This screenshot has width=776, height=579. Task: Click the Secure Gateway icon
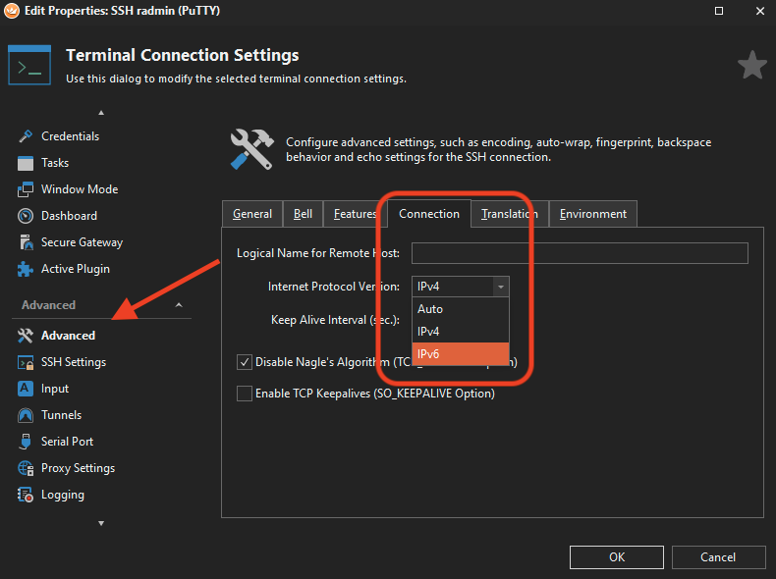[x=26, y=242]
